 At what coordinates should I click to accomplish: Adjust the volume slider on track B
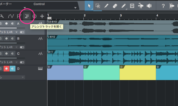pyautogui.click(x=12, y=43)
